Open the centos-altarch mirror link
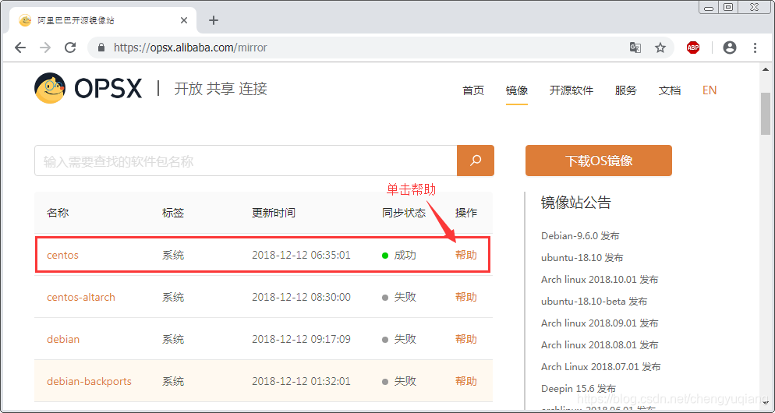 [81, 297]
